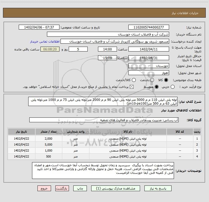Click quantity cell 500 in row 4
Image resolution: width=209 pixels, height=202 pixels.
coord(49,156)
